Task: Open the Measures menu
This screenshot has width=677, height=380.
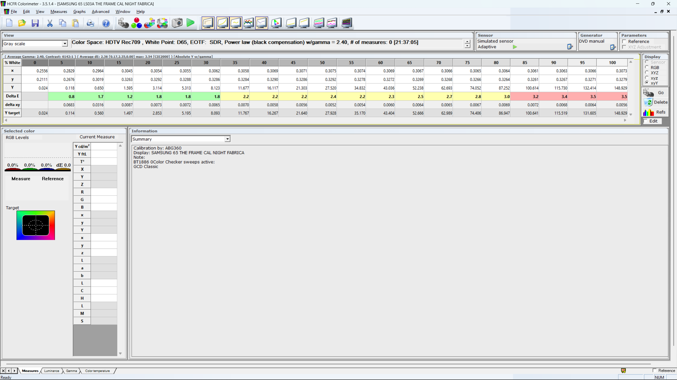Action: pos(59,12)
